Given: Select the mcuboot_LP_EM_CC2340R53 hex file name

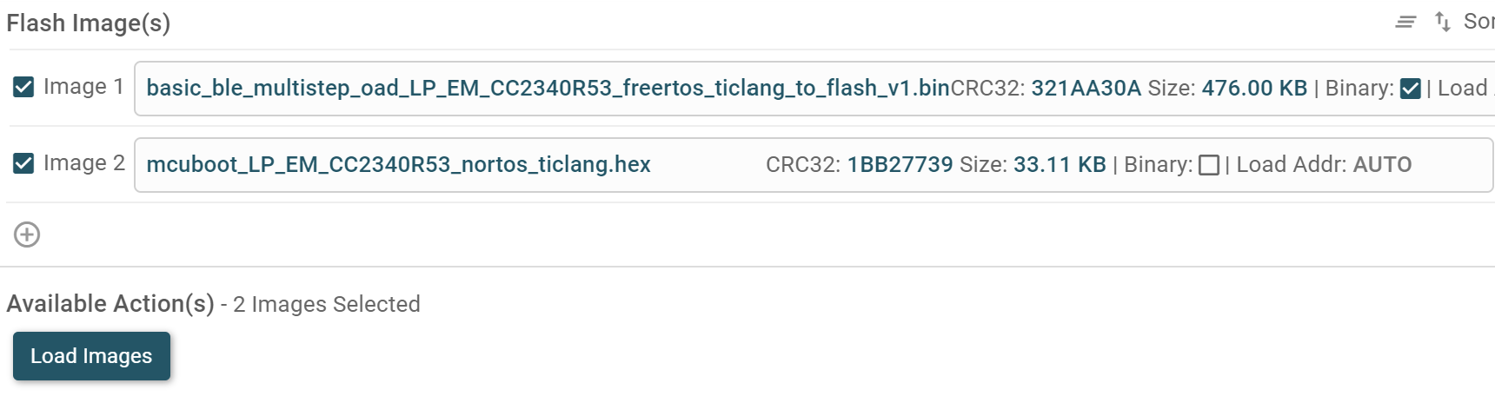Looking at the screenshot, I should (x=398, y=164).
